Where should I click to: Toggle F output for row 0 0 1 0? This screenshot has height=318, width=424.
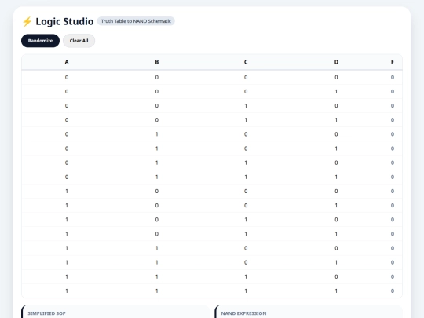point(392,106)
